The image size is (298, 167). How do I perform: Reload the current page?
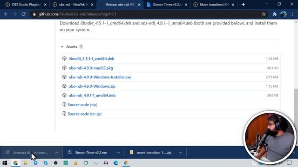coord(23,14)
